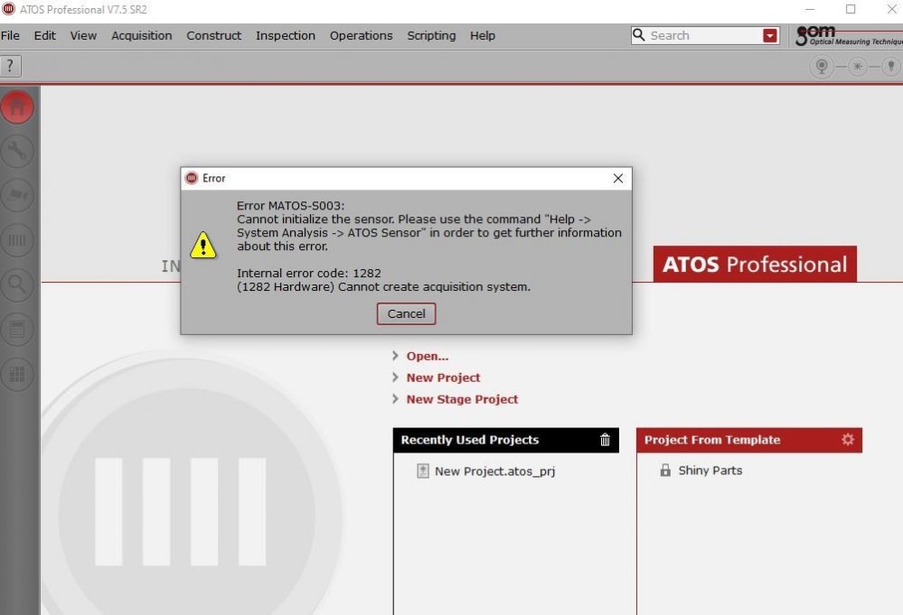This screenshot has width=903, height=615.
Task: Open the report page workspace icon
Action: pos(17,330)
